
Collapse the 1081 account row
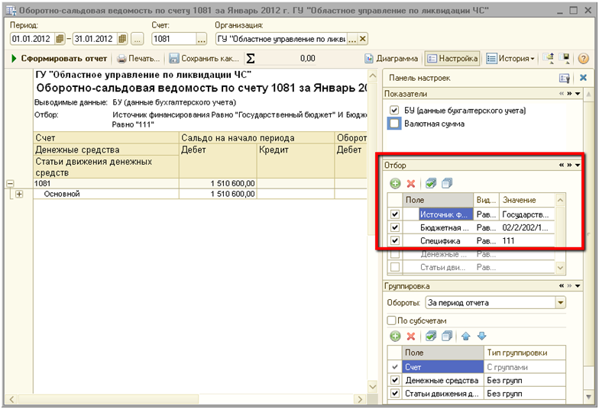click(10, 183)
